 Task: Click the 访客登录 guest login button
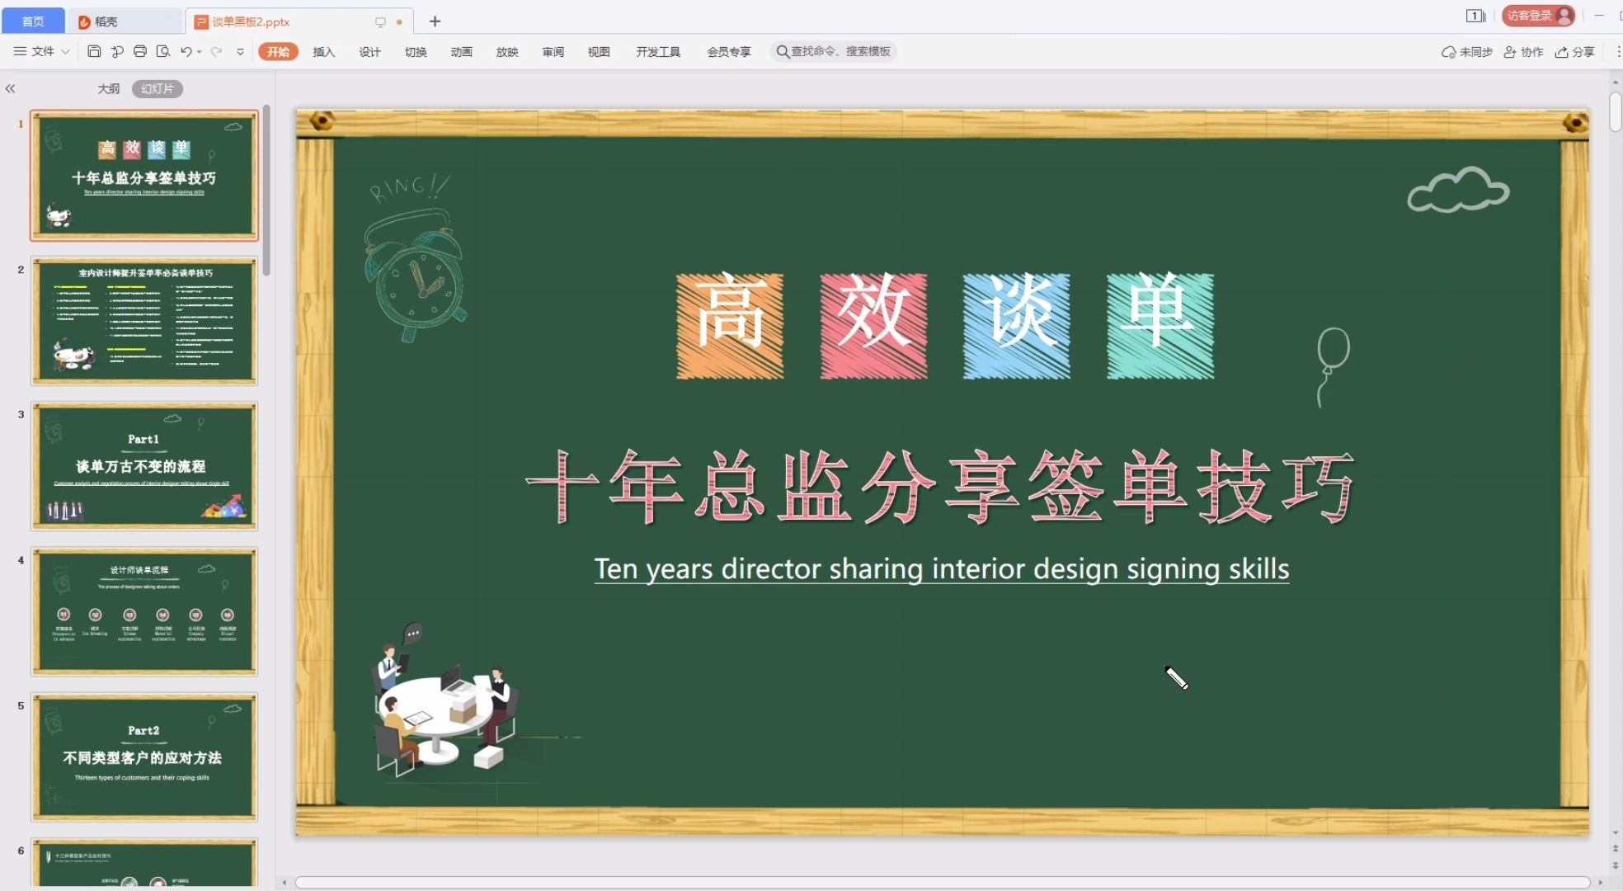pyautogui.click(x=1539, y=16)
